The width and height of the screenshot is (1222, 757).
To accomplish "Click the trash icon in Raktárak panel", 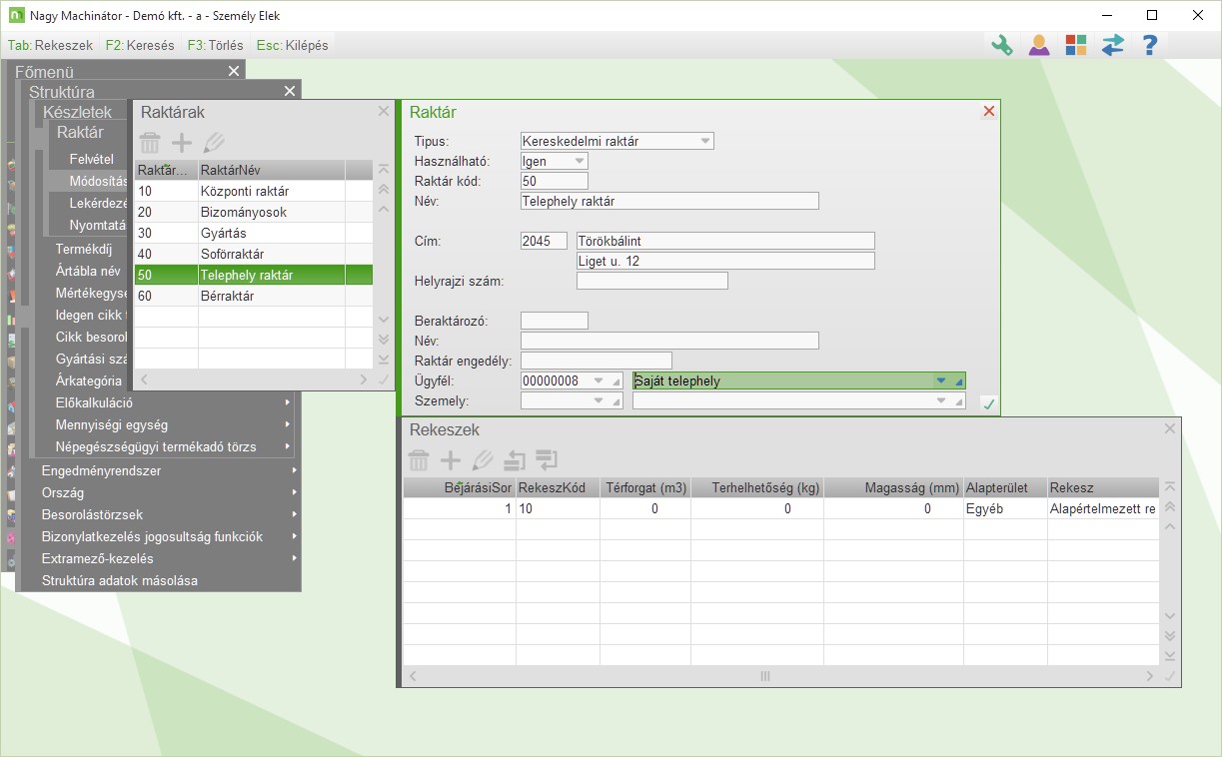I will [x=150, y=143].
